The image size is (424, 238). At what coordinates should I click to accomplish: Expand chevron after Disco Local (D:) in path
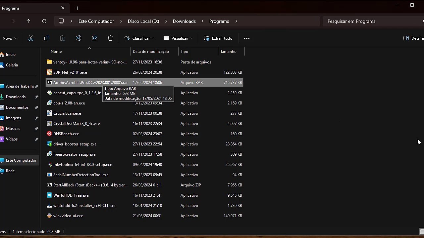click(x=166, y=21)
